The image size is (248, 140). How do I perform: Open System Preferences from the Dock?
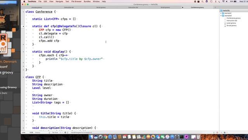177,137
